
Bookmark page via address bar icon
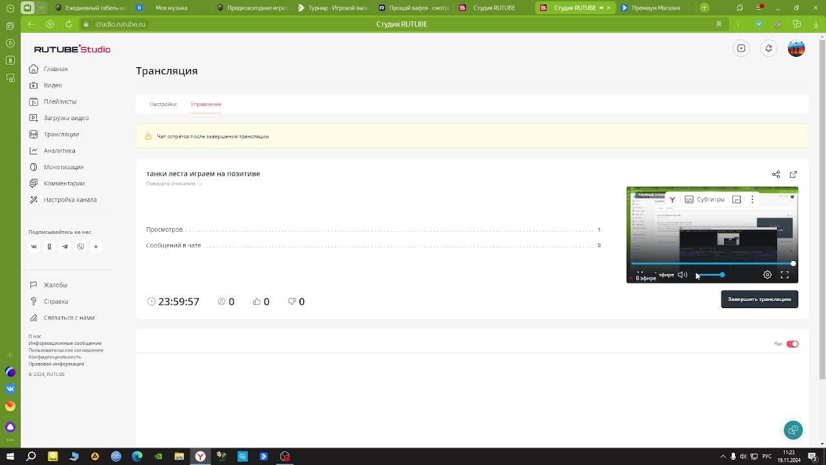[719, 24]
